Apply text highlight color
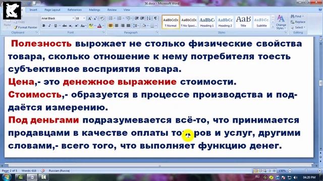This screenshot has width=323, height=181. click(91, 26)
